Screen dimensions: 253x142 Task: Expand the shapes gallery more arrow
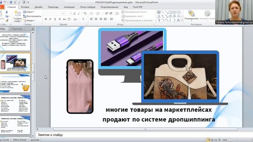(x=182, y=20)
